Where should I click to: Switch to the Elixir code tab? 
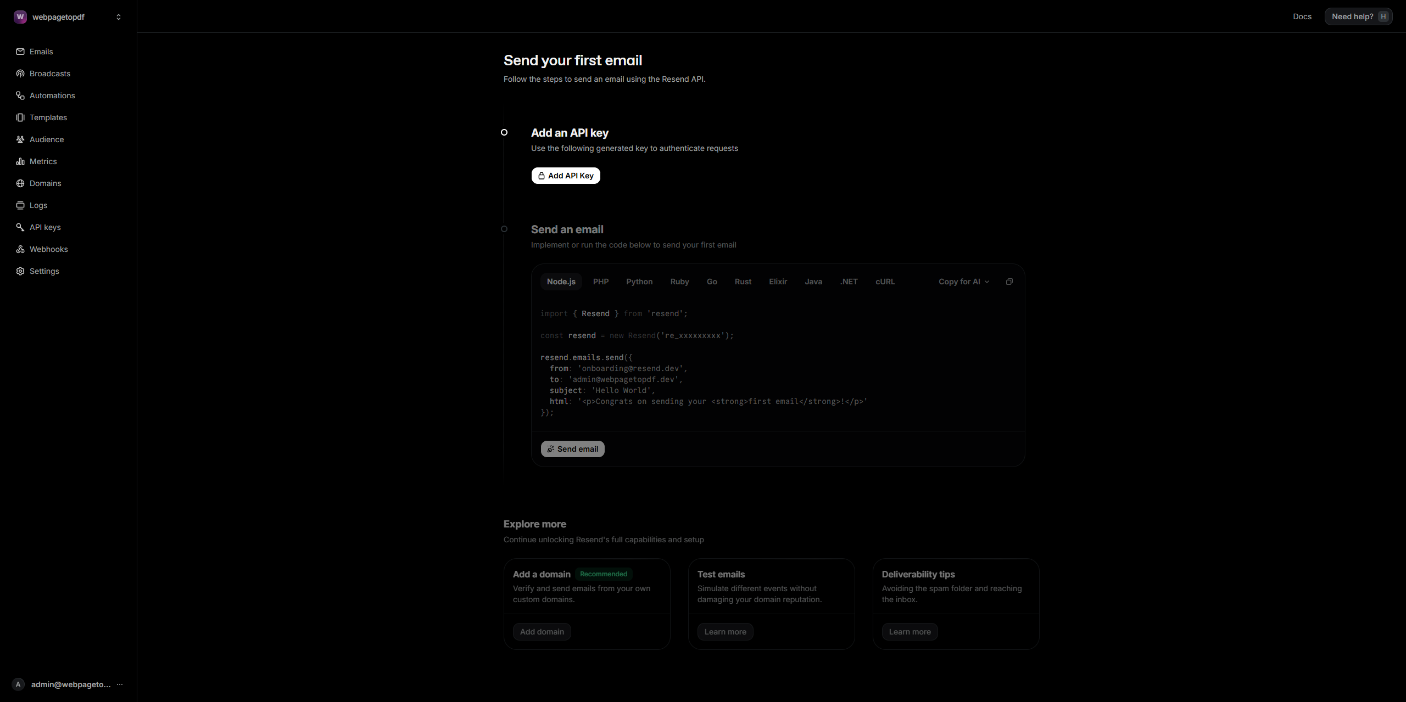(778, 282)
